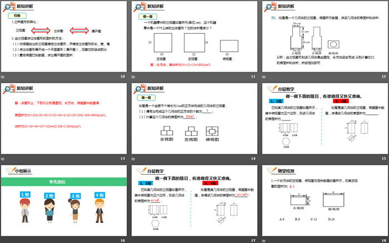
Task: Select slide 17 分层教学 thumbnail with red answers
Action: point(194,200)
